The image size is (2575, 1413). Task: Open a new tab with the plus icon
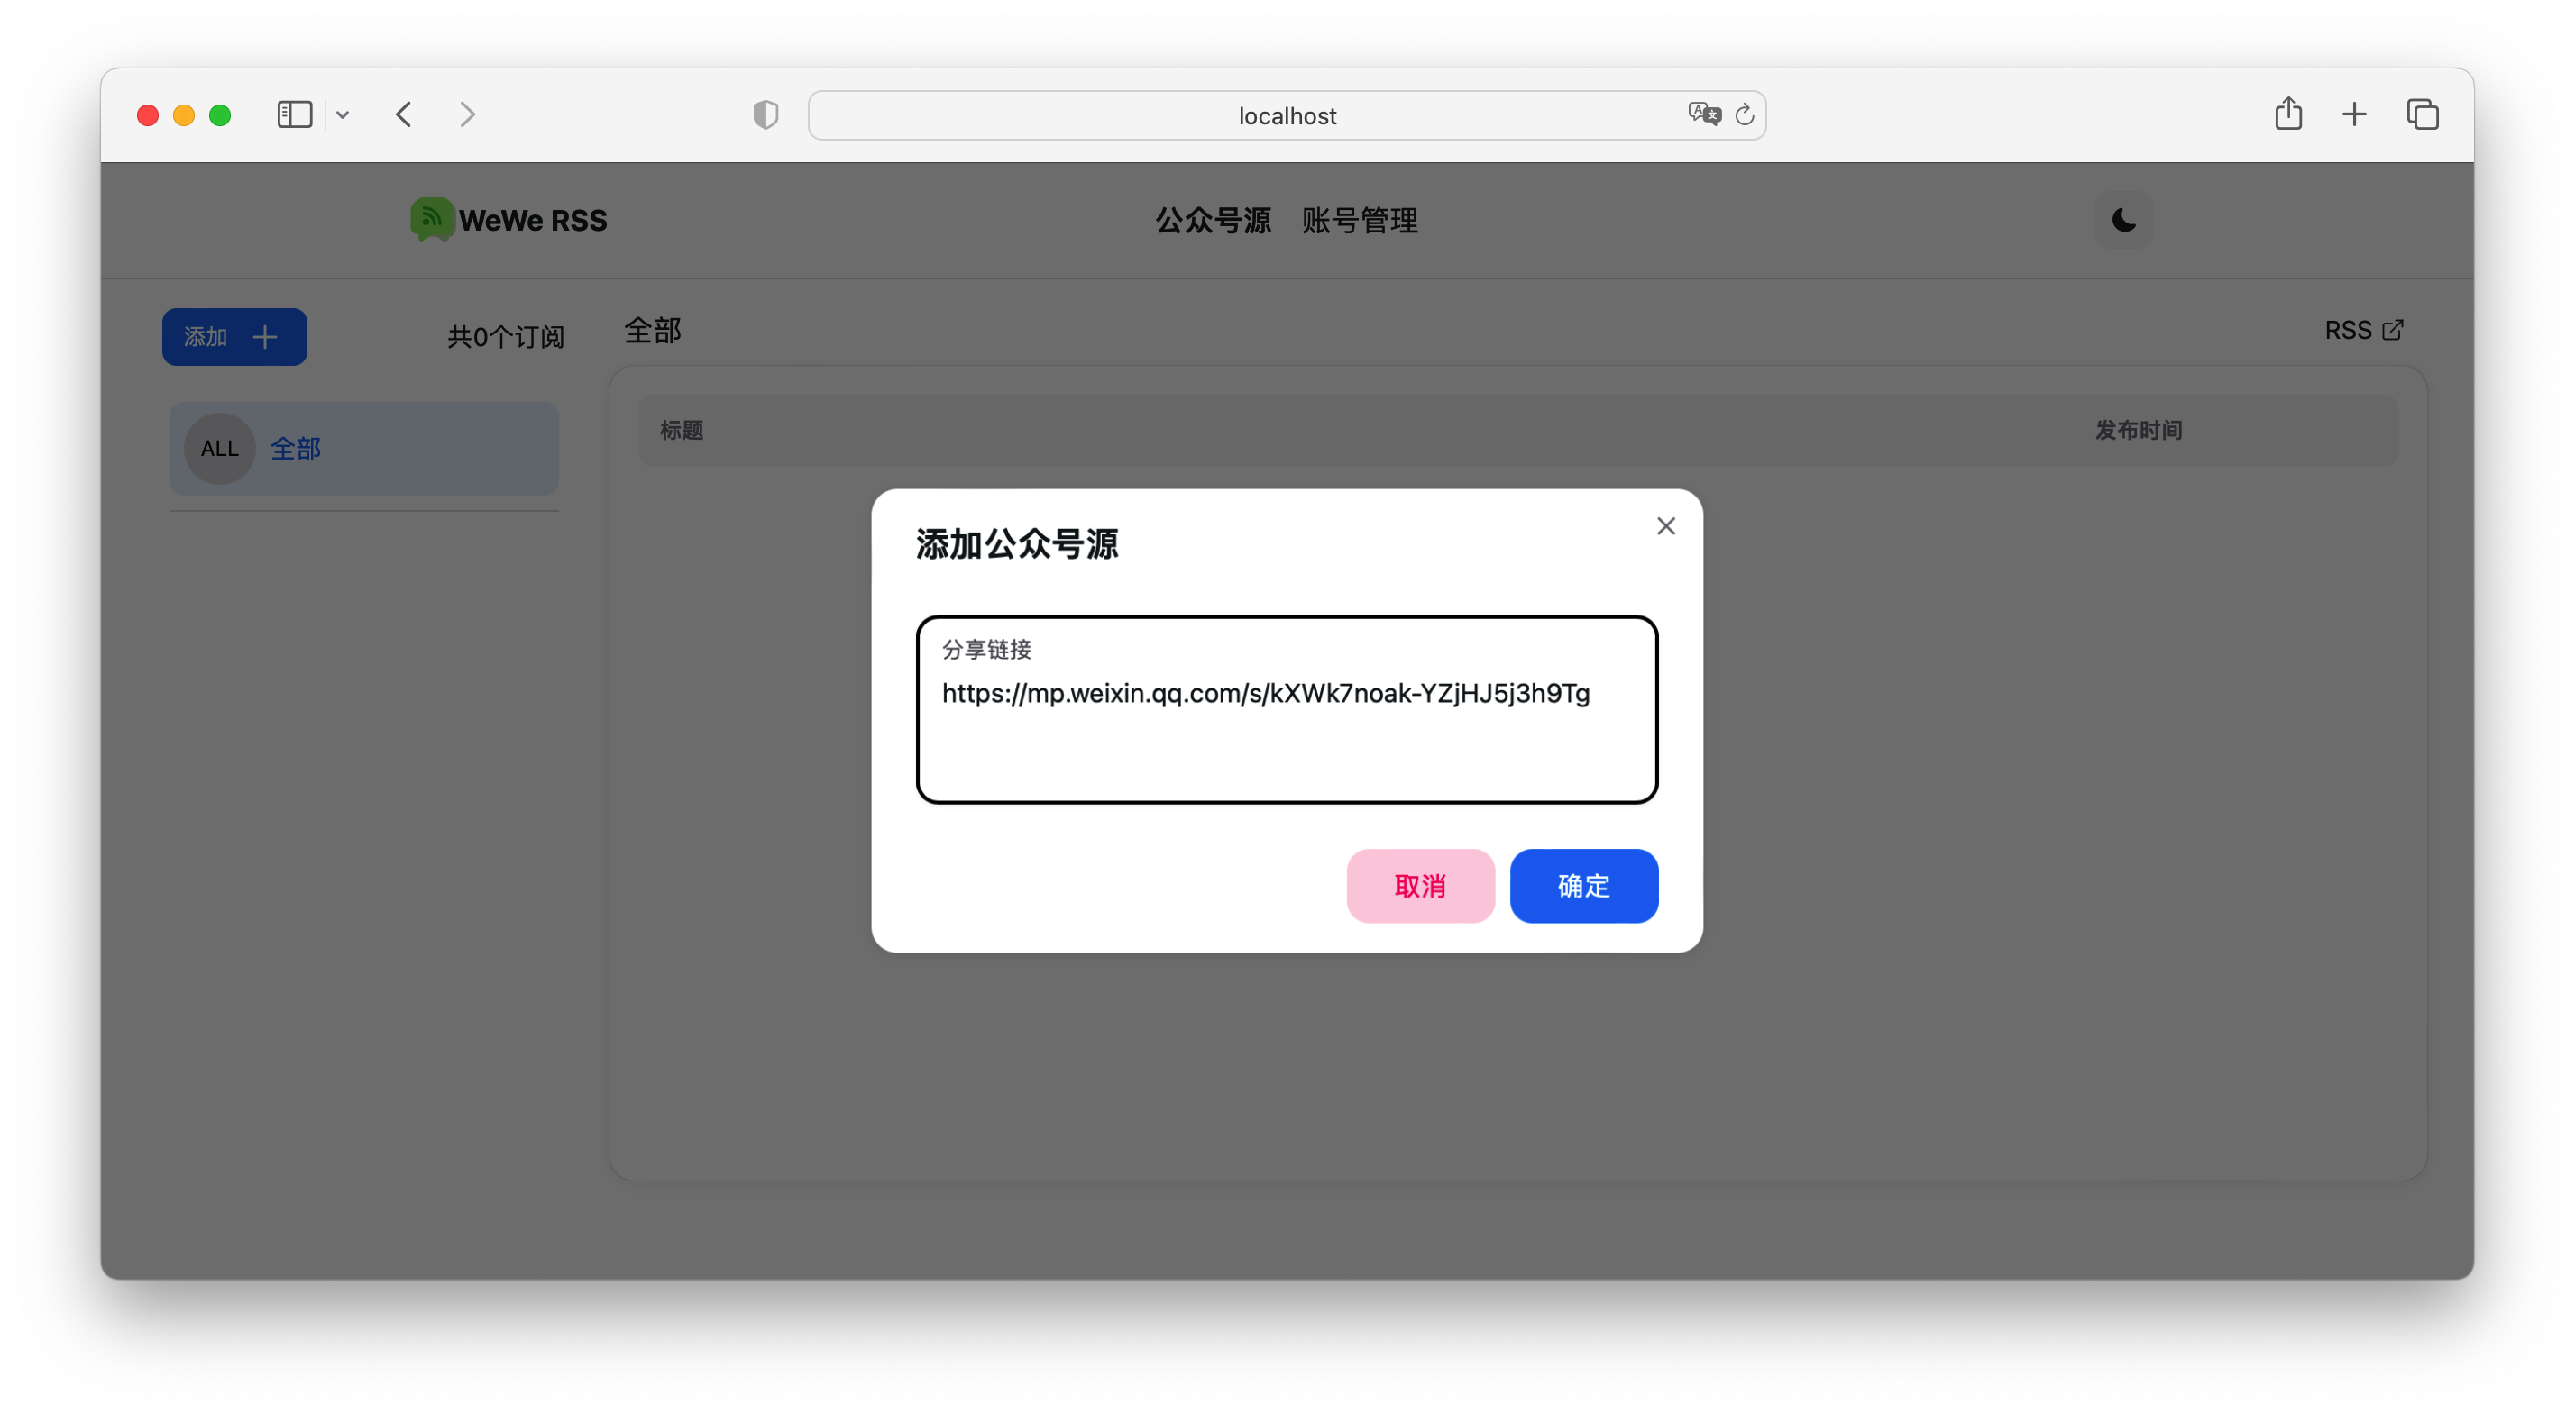[x=2354, y=114]
